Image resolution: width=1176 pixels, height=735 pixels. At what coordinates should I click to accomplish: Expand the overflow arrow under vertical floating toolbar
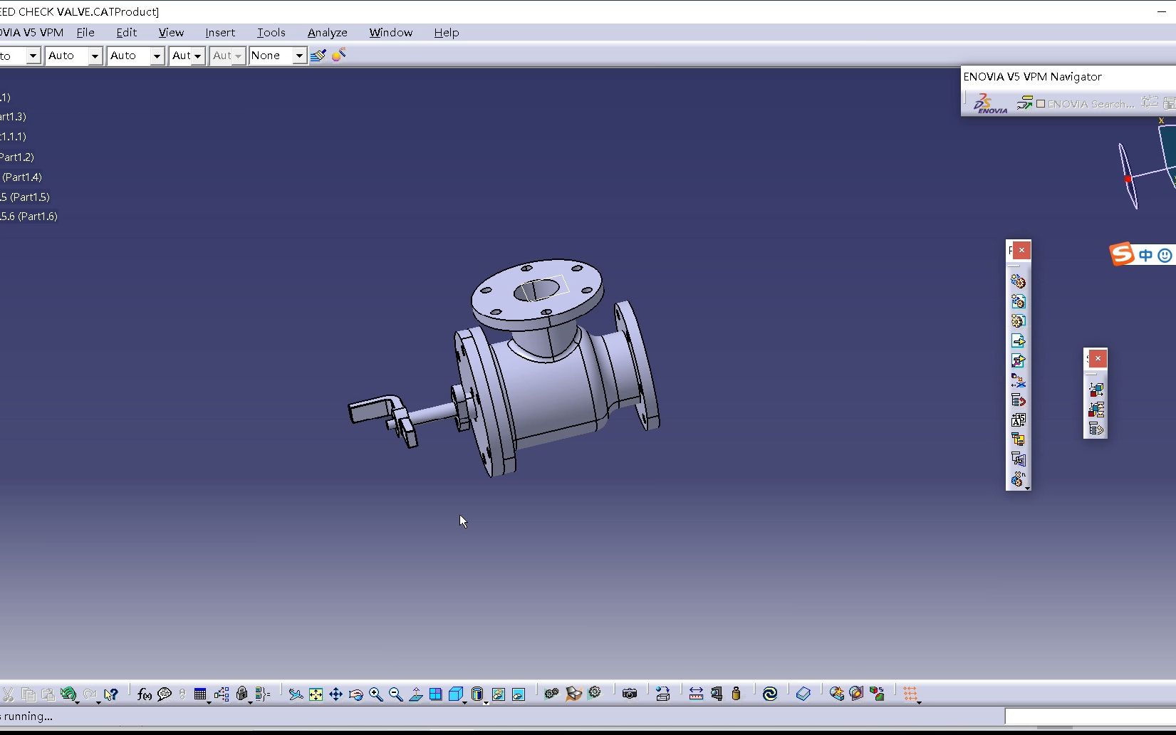[1027, 489]
